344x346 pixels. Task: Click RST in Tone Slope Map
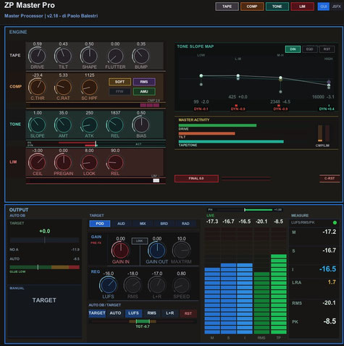coord(327,49)
